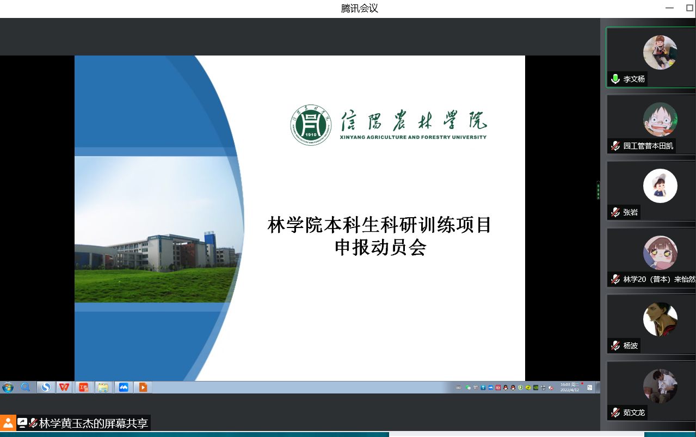Click the WeChat icon in system tray

tap(469, 387)
